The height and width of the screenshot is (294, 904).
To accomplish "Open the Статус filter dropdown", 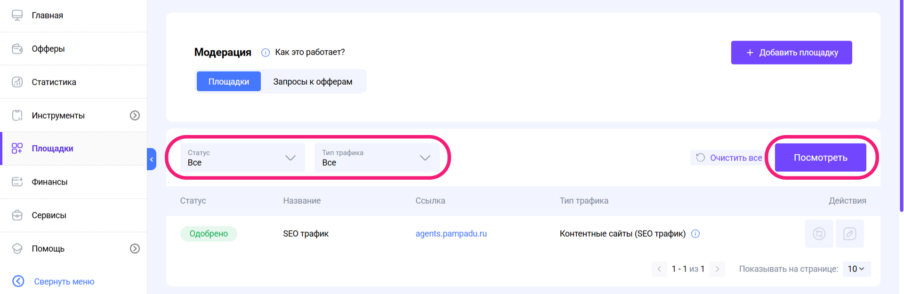I will coord(242,158).
